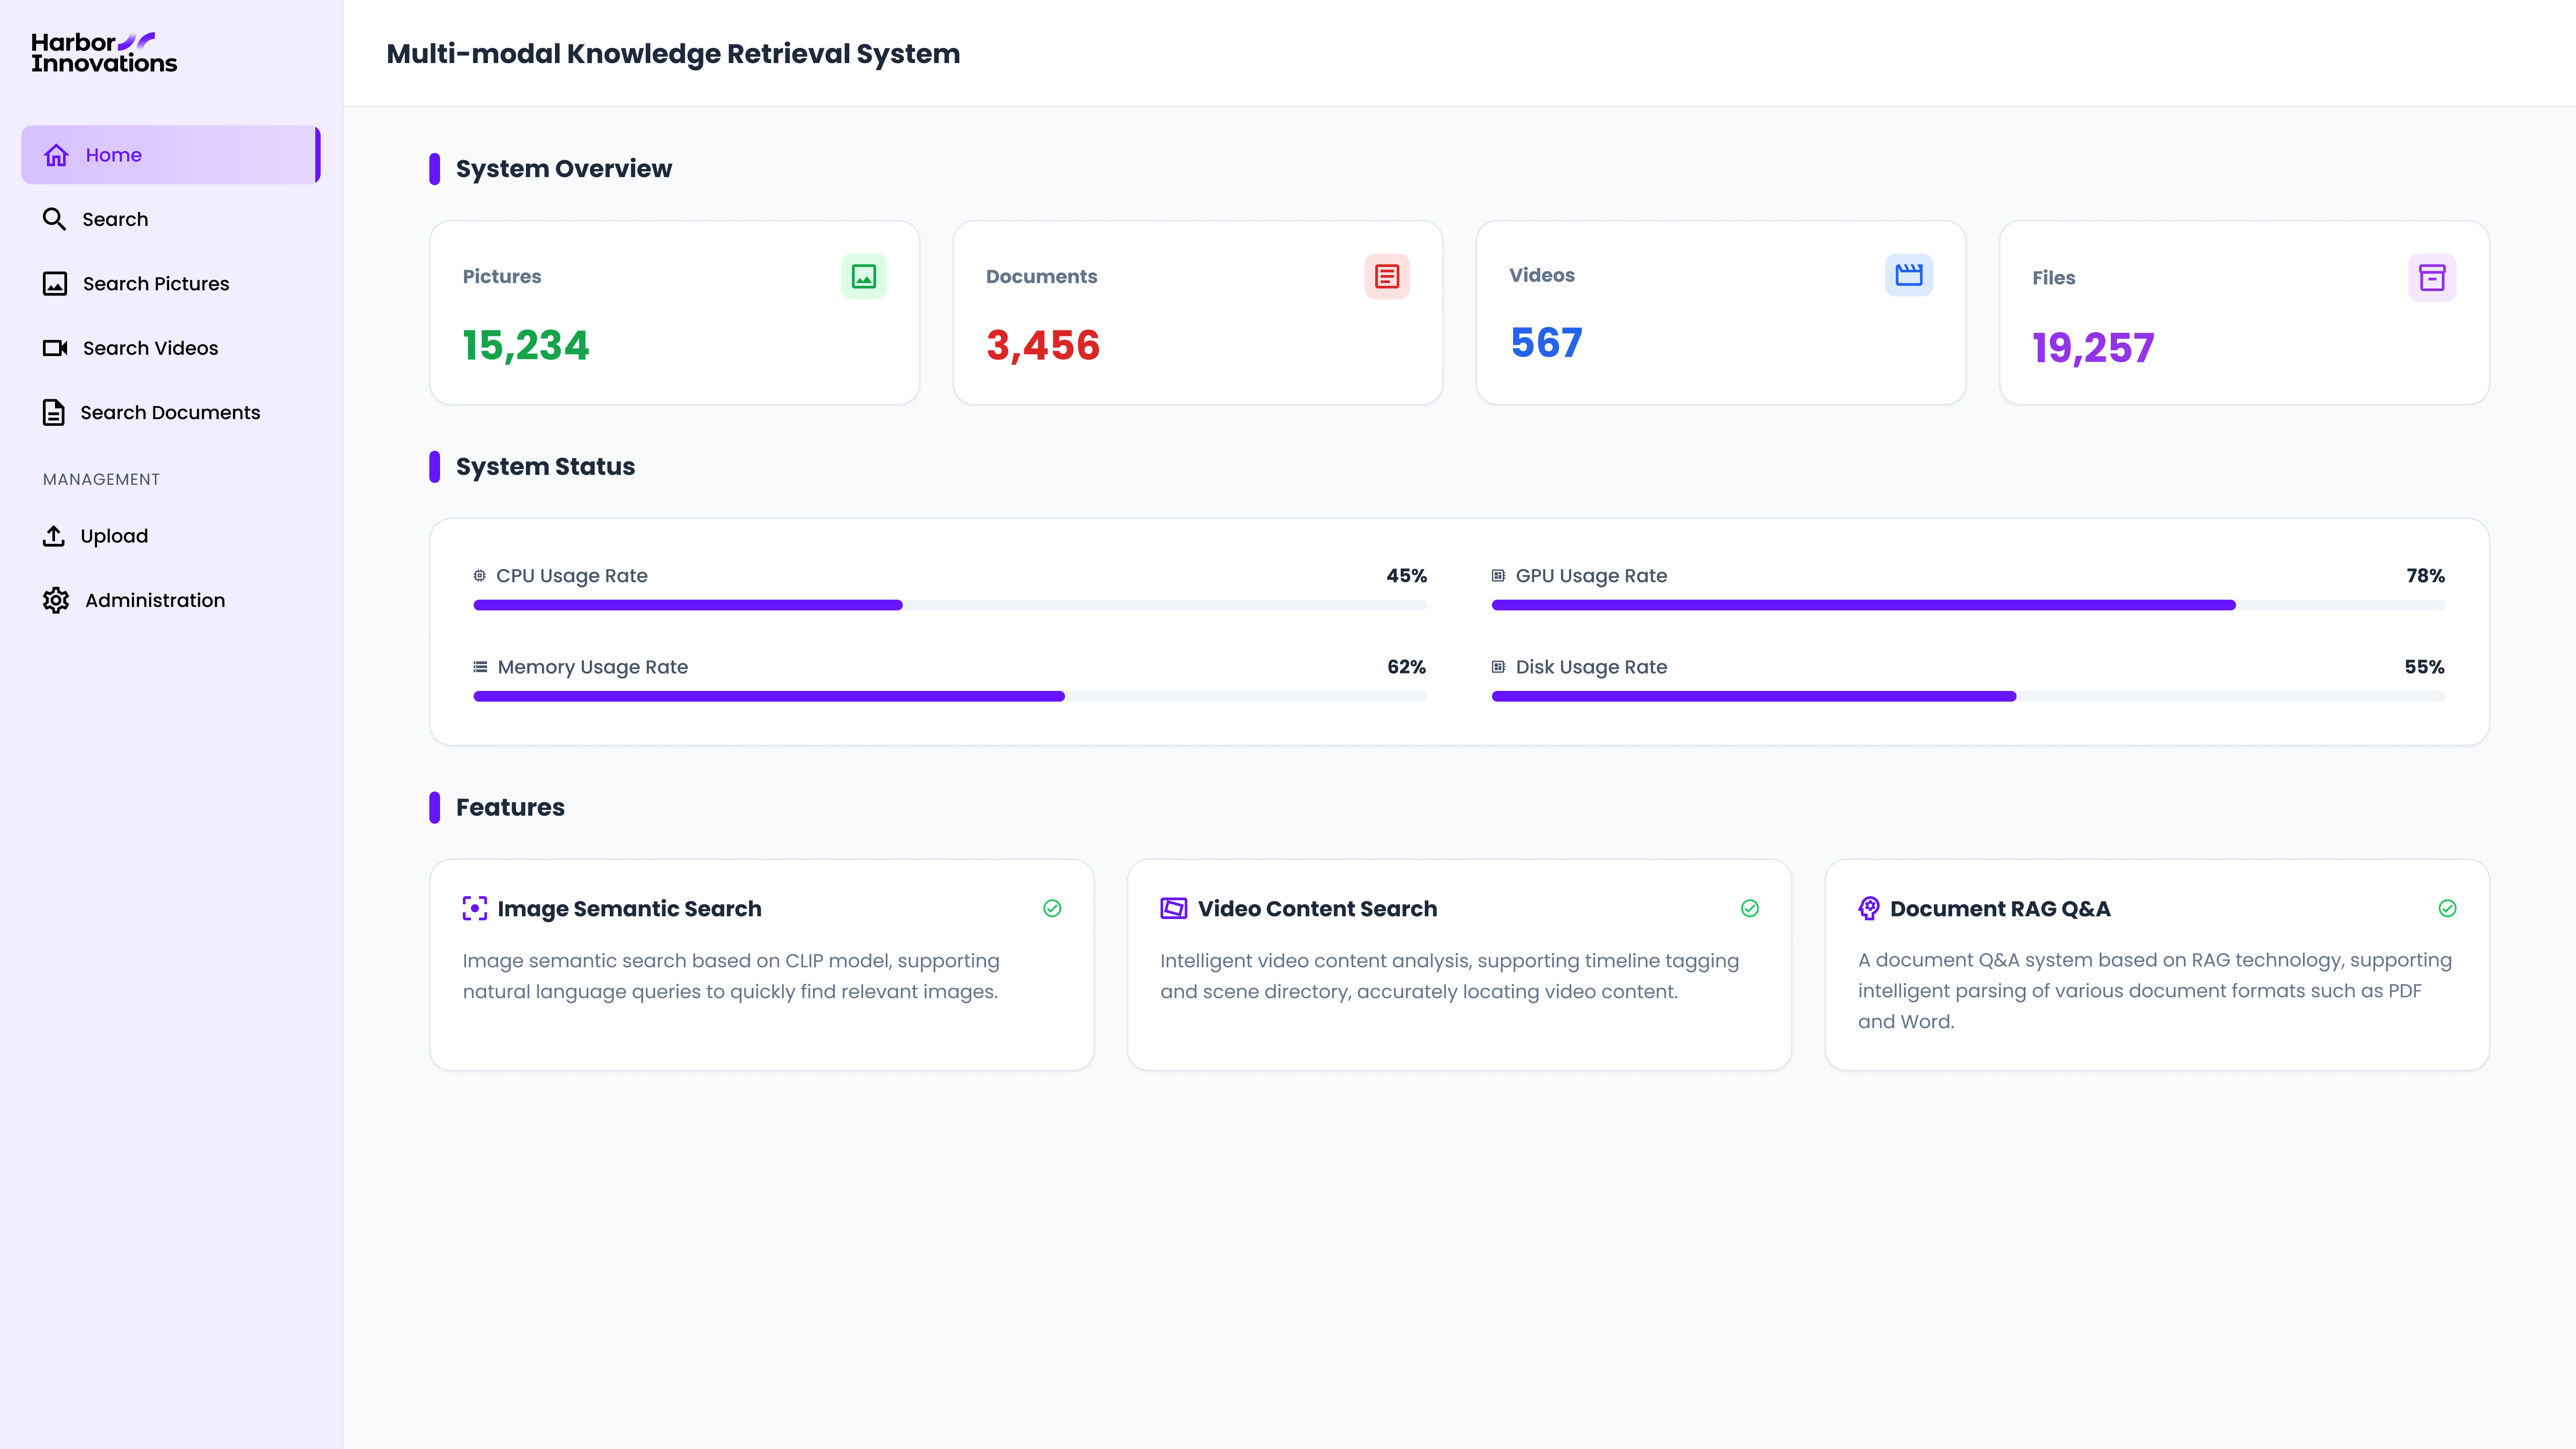Click the blue Videos clapperboard icon

click(1909, 275)
